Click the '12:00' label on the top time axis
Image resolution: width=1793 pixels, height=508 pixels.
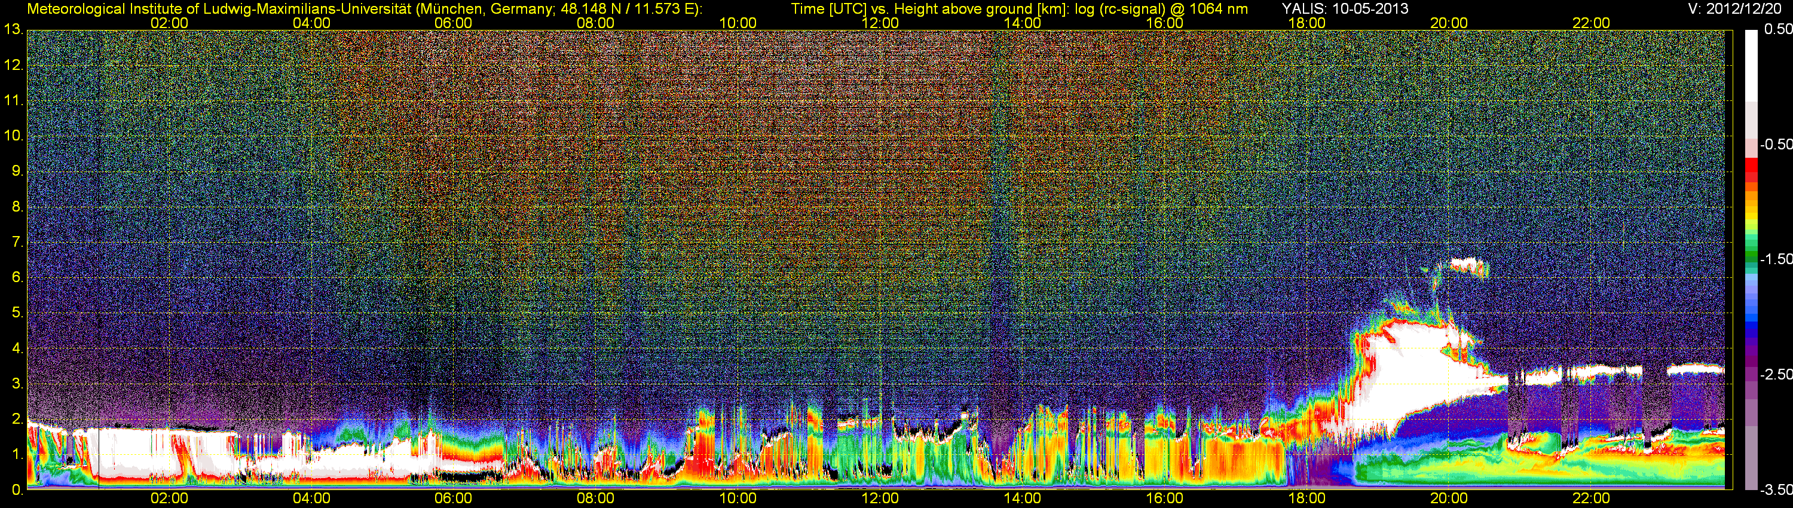point(880,23)
